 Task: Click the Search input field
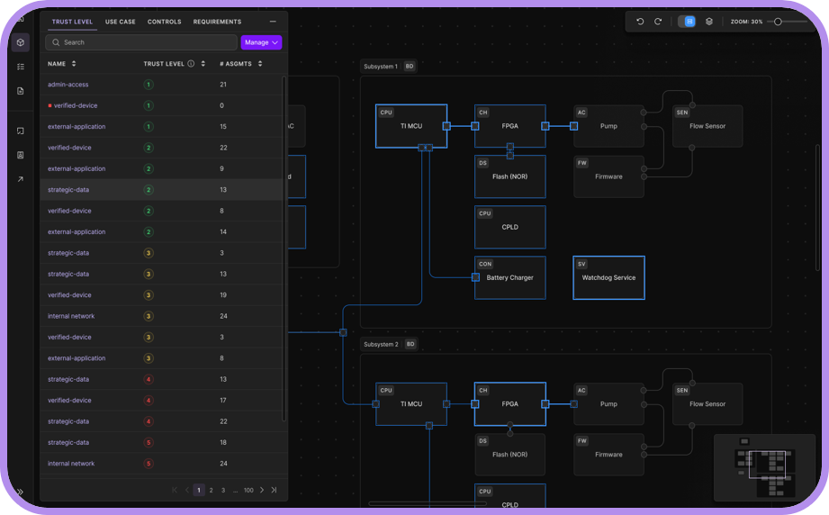tap(141, 42)
